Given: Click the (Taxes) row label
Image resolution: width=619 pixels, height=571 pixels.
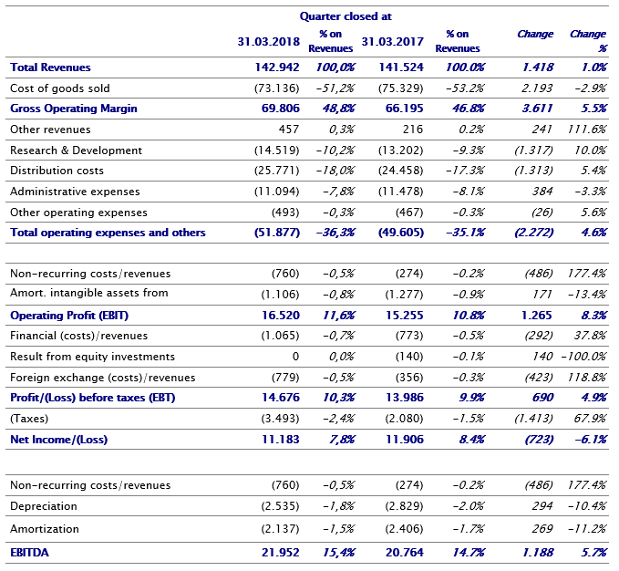Looking at the screenshot, I should coord(30,420).
